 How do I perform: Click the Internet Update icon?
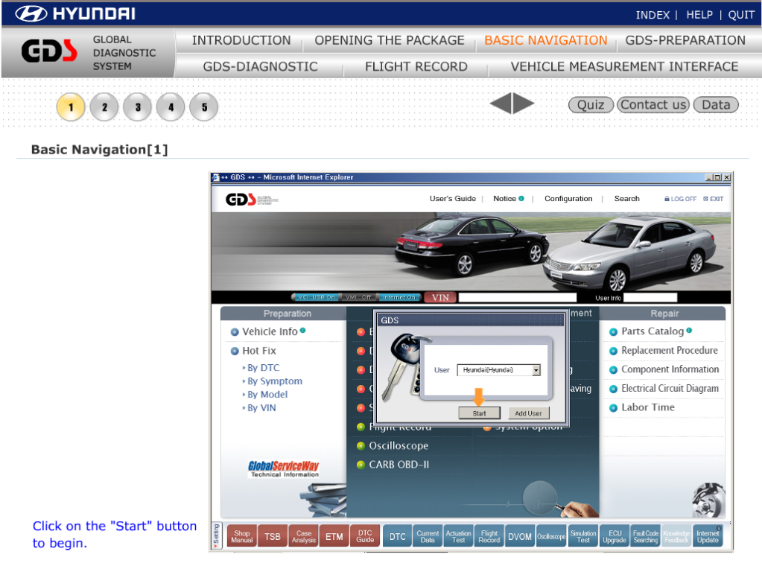[708, 536]
